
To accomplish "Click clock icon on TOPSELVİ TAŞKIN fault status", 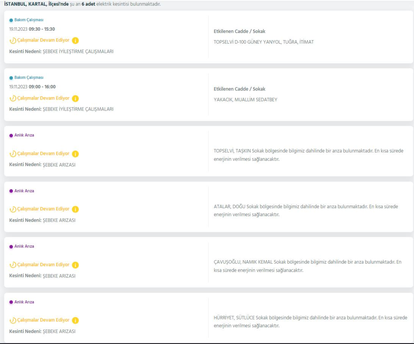I will 12,154.
